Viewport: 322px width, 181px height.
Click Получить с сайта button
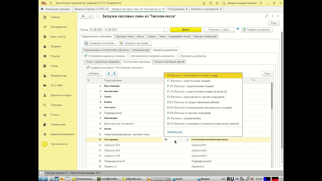click(219, 30)
